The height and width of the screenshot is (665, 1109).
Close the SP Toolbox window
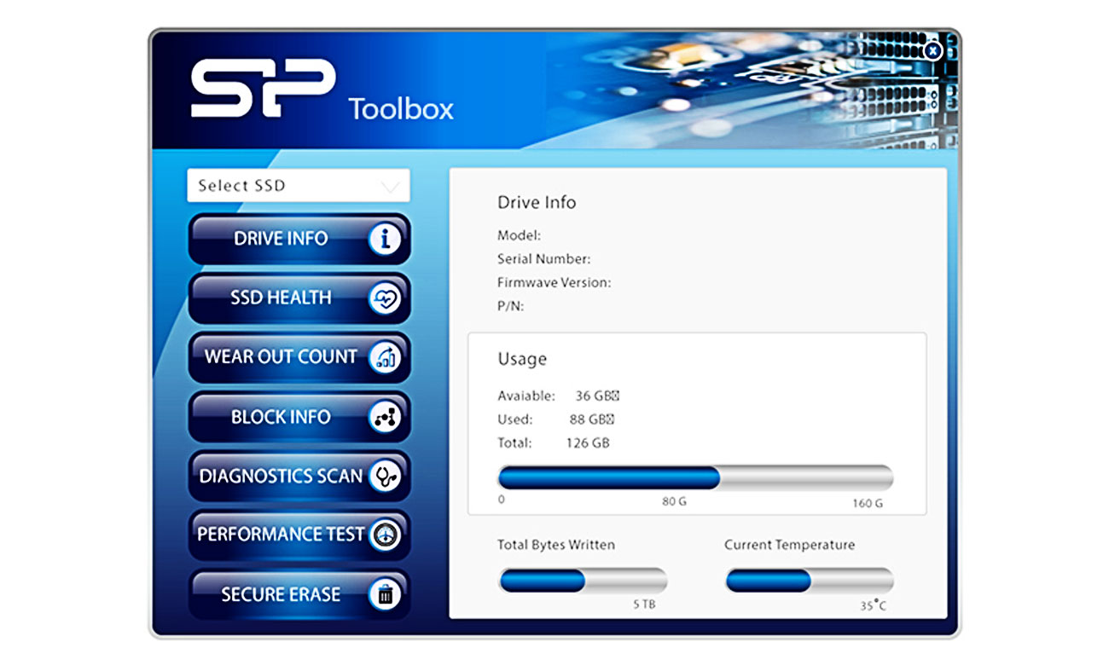tap(933, 51)
